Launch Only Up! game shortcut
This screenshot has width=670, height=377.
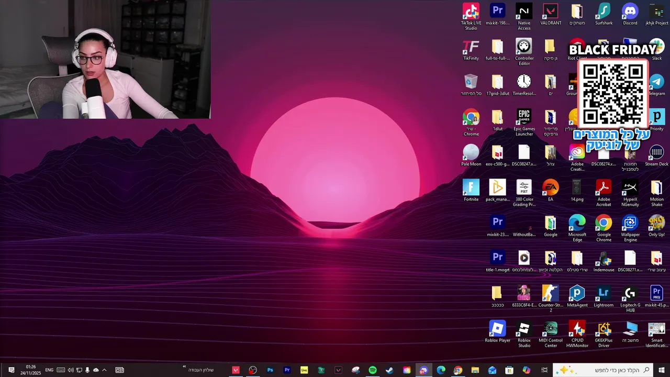point(657,226)
